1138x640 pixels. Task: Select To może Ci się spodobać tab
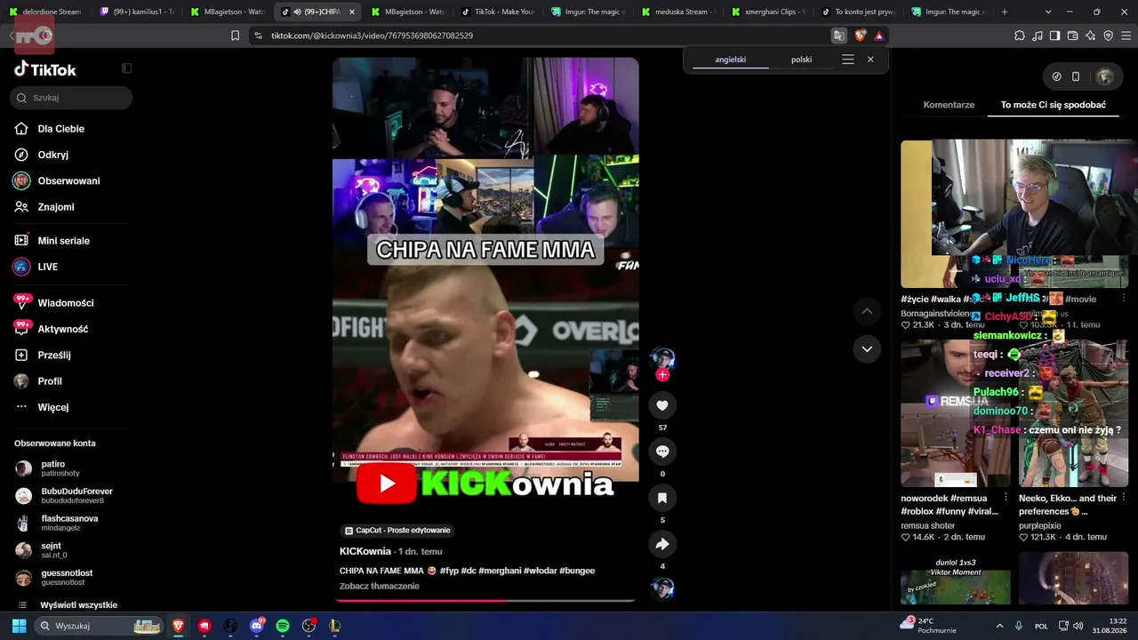point(1054,105)
